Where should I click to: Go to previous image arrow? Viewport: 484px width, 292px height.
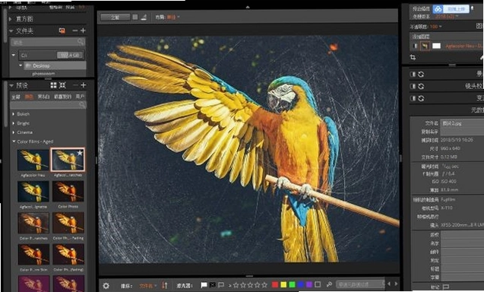pyautogui.click(x=388, y=284)
